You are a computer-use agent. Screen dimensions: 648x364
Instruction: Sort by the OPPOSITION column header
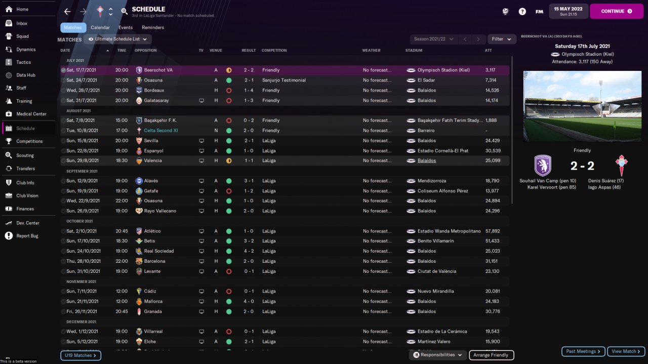(146, 51)
